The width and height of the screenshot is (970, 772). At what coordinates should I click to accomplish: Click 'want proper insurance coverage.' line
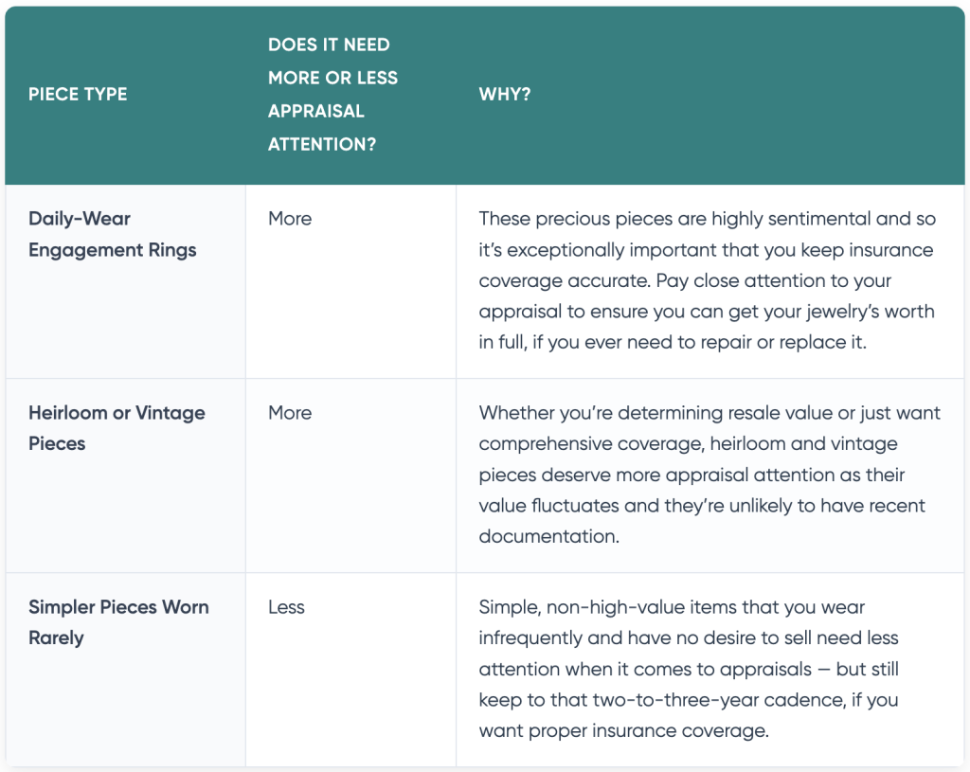(623, 730)
